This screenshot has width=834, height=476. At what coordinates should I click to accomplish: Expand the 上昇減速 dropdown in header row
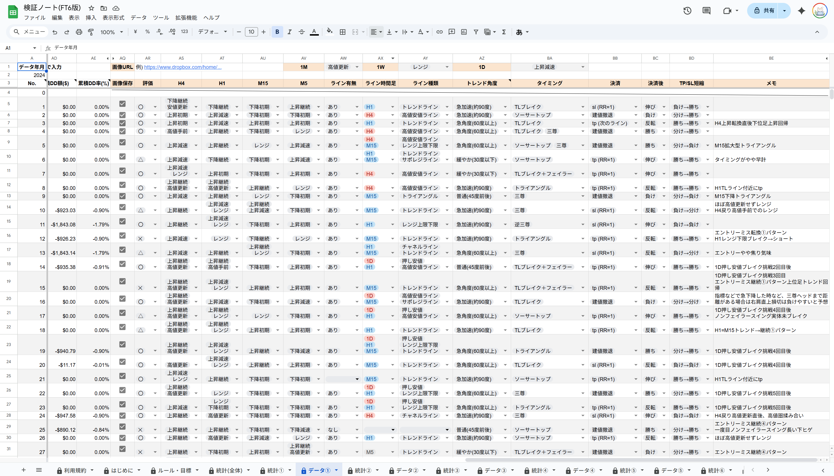(583, 67)
